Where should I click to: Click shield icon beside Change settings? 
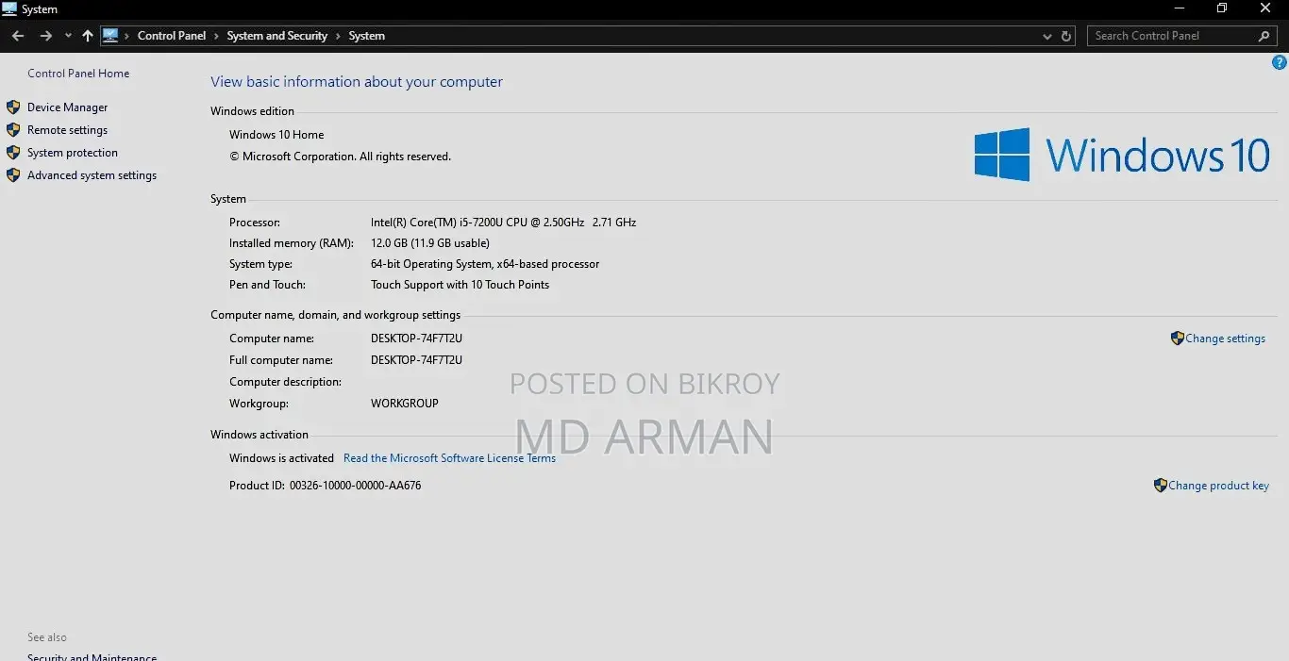coord(1177,338)
